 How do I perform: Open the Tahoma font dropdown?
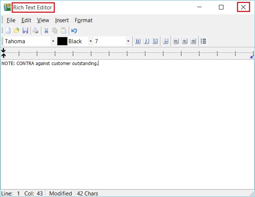(53, 41)
